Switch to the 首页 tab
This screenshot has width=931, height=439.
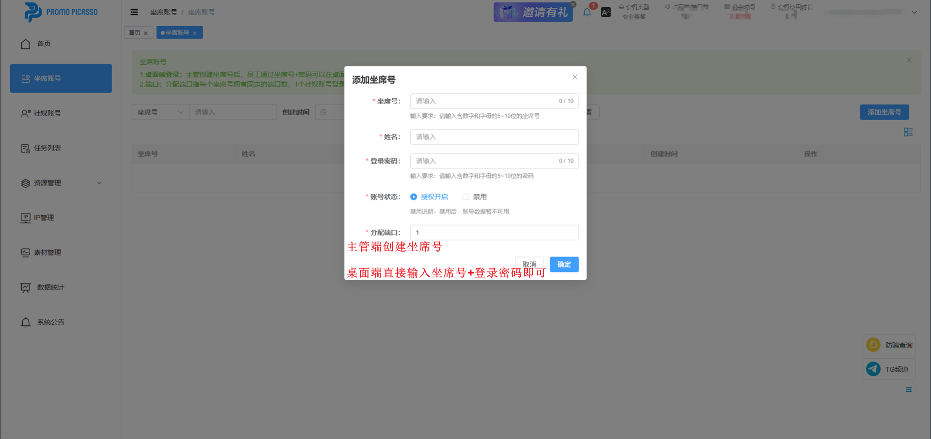pyautogui.click(x=135, y=33)
